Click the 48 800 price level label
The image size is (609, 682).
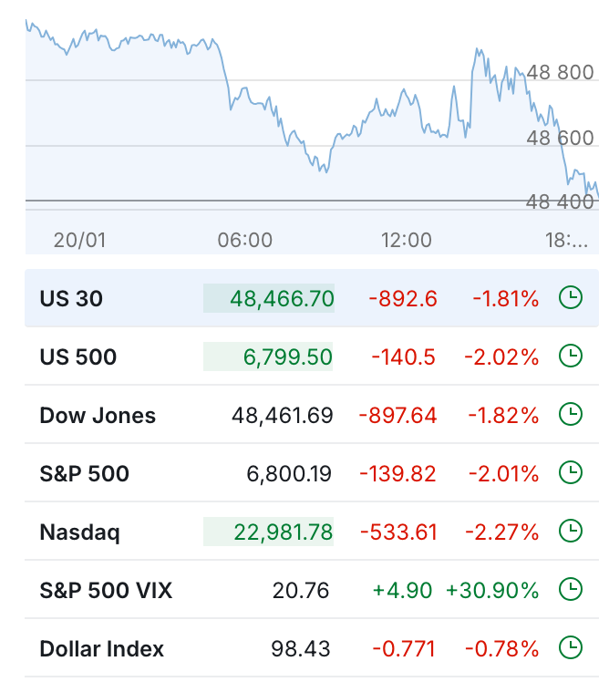pos(560,73)
